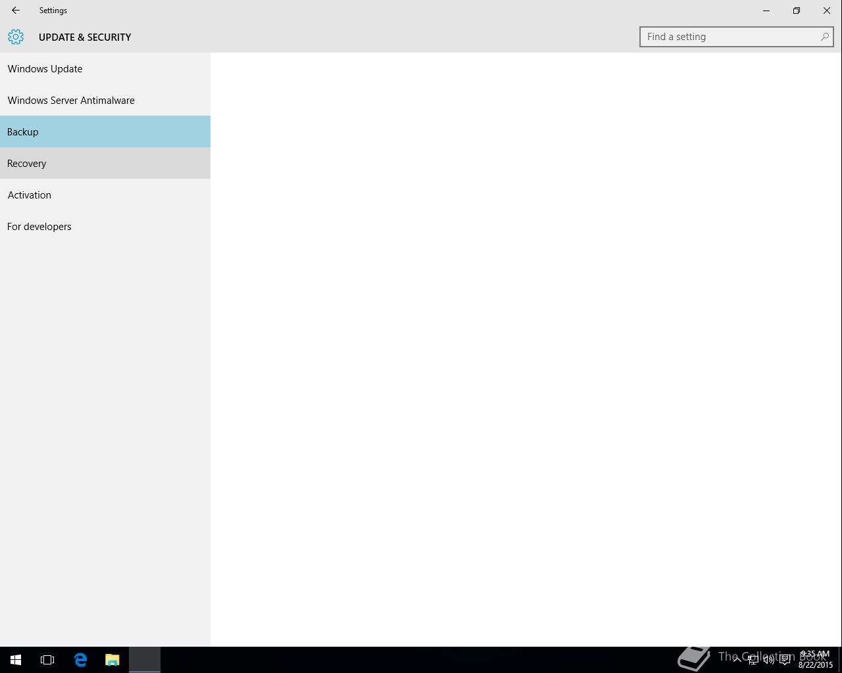Focus the Find a setting search box
Image resolution: width=842 pixels, height=673 pixels.
tap(736, 37)
